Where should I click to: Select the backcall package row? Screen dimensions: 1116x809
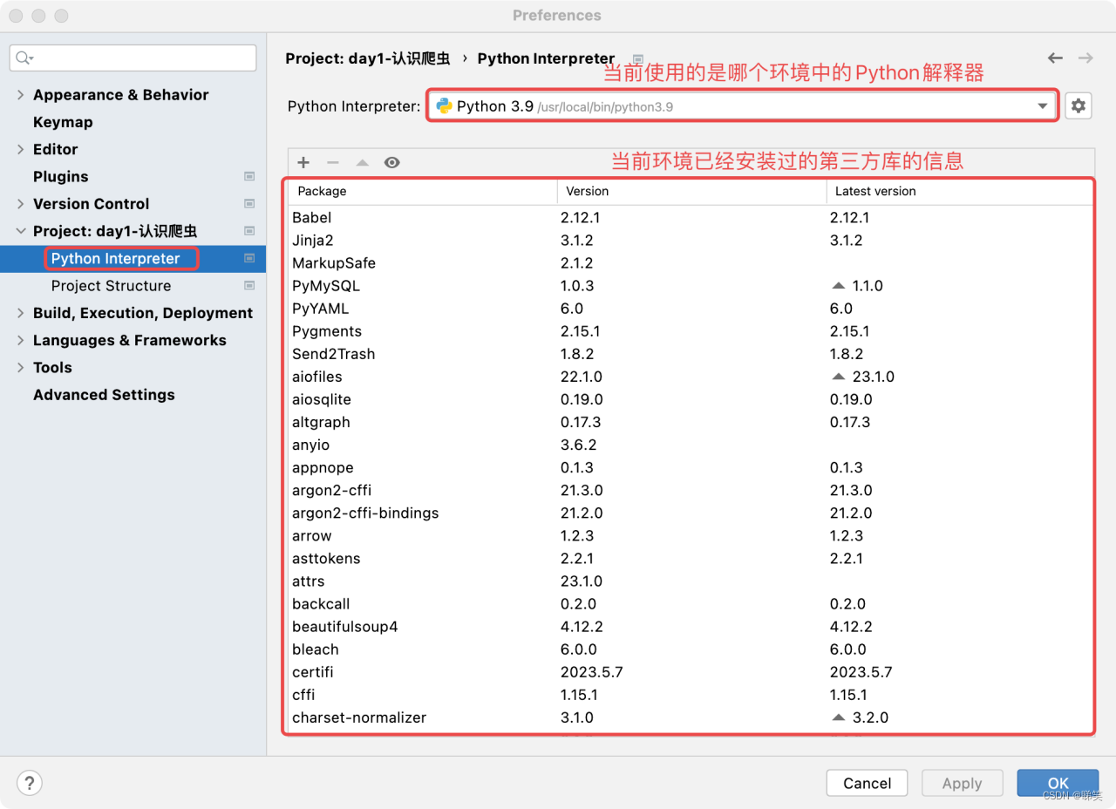[691, 603]
